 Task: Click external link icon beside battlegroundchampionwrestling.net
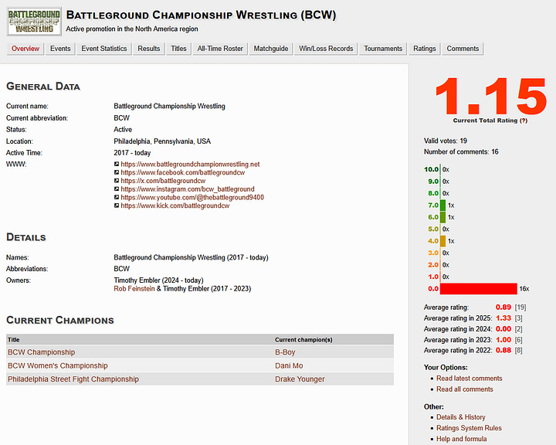click(x=117, y=164)
